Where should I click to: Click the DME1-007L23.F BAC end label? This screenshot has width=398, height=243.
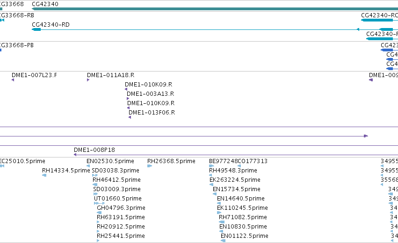pos(34,75)
